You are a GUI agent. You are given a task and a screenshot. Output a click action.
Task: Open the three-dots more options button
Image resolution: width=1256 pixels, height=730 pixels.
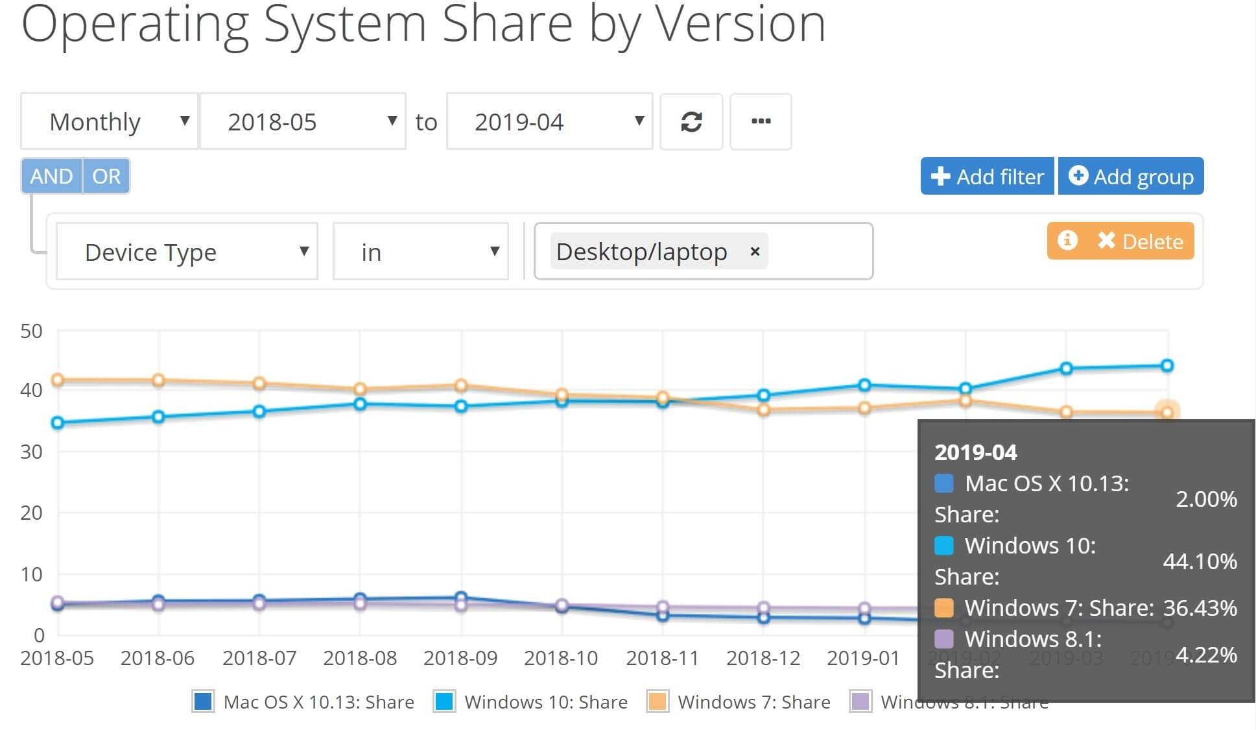(x=761, y=122)
